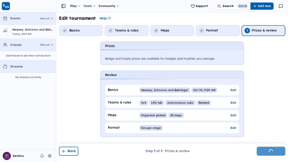Open the Play menu
This screenshot has width=288, height=162.
tap(75, 6)
